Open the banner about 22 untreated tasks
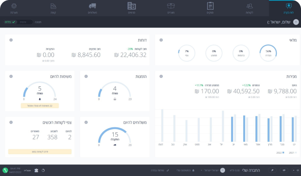Viewport: 301px width, 176px height. [40, 105]
